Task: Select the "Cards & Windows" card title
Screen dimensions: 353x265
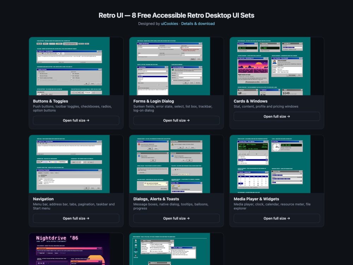Action: pyautogui.click(x=251, y=101)
